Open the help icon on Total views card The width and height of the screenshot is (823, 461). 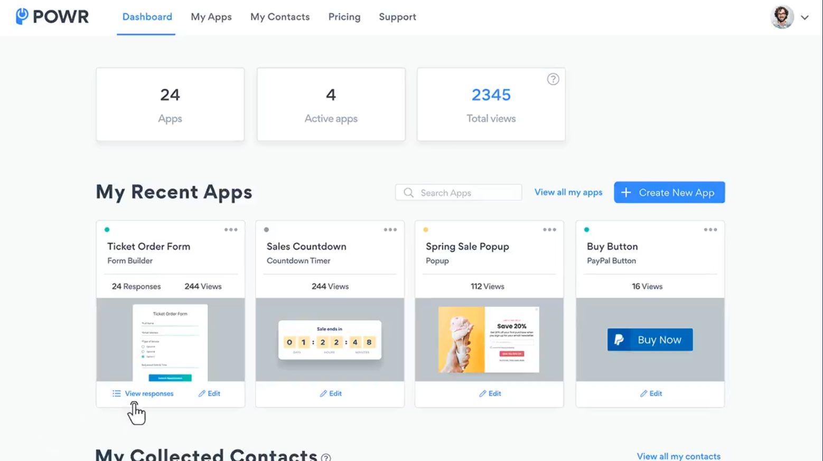point(553,79)
